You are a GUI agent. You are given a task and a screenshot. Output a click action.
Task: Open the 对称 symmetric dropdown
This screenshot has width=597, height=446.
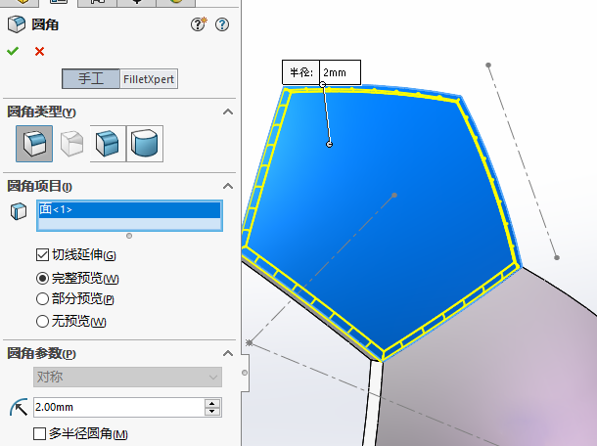click(127, 377)
